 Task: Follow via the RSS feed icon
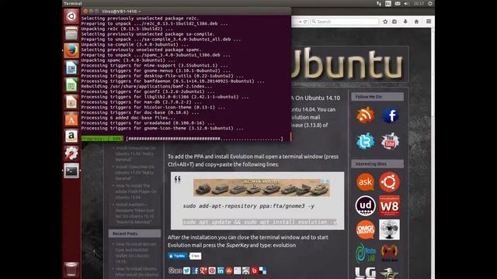(365, 115)
